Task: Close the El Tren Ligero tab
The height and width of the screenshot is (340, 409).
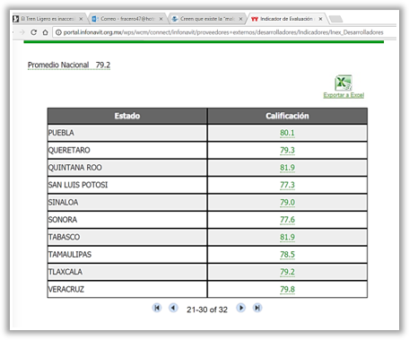Action: click(81, 19)
